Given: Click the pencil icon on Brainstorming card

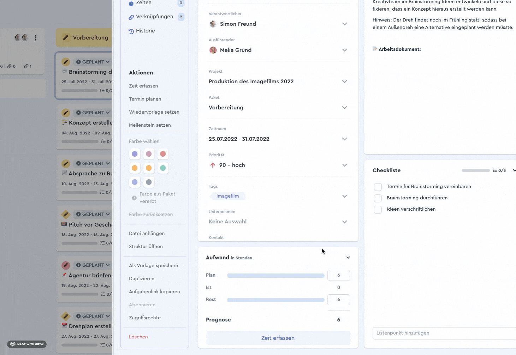Looking at the screenshot, I should 66,62.
